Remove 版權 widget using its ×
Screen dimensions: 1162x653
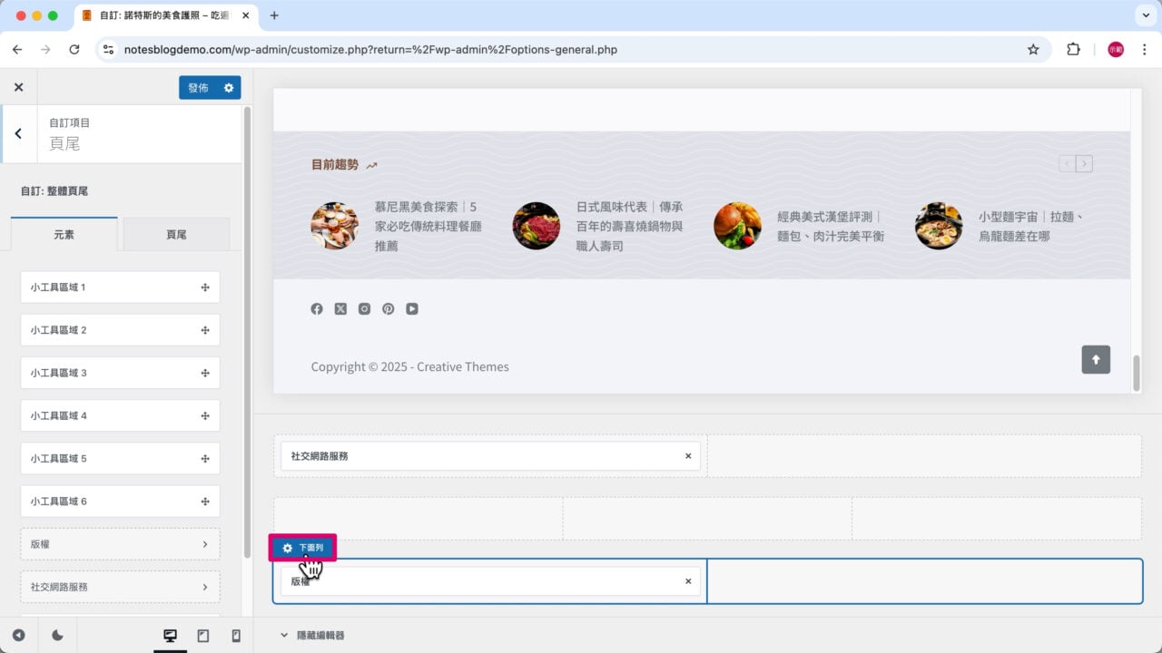click(688, 580)
